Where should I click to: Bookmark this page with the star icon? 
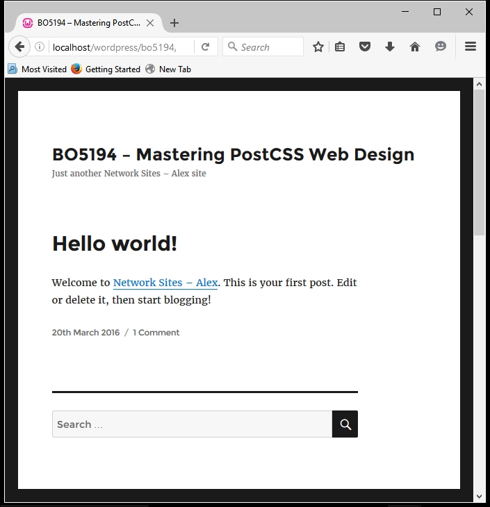pos(318,47)
